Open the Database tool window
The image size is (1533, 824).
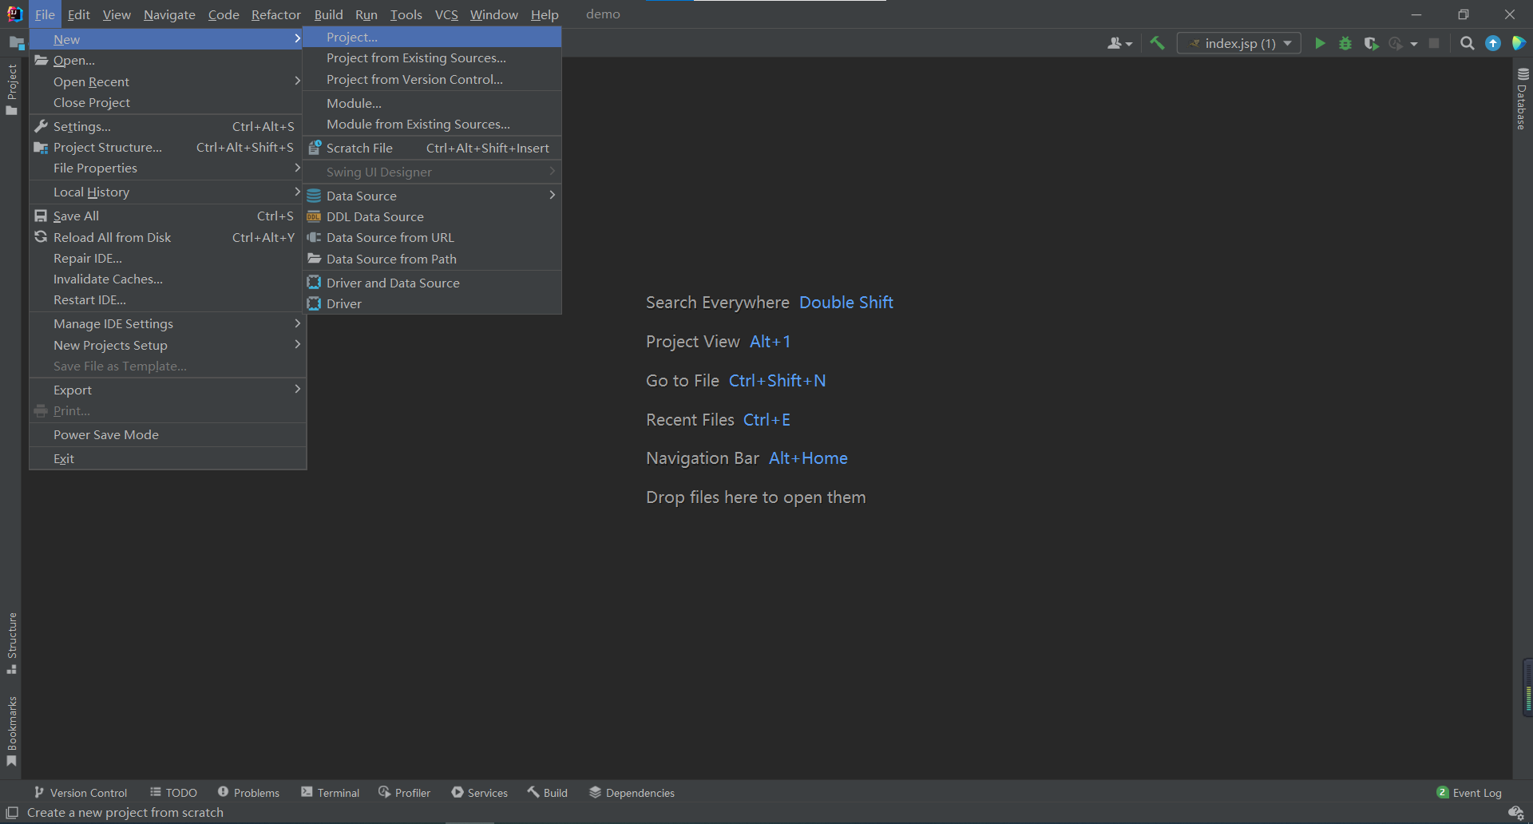tap(1523, 98)
